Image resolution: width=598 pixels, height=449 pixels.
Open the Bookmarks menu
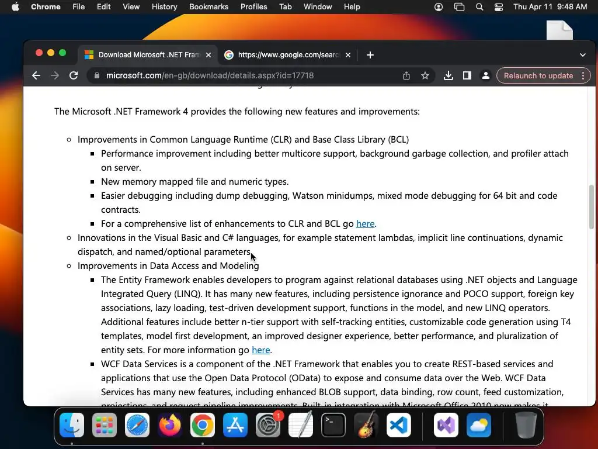point(208,7)
